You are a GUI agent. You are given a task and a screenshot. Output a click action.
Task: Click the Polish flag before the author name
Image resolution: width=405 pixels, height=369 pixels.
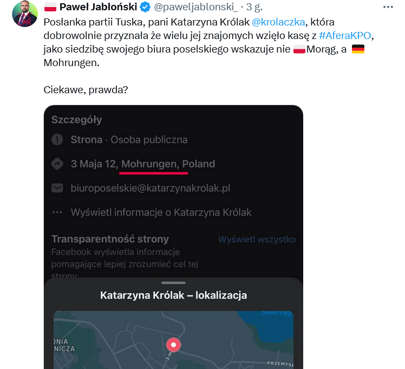(x=50, y=8)
